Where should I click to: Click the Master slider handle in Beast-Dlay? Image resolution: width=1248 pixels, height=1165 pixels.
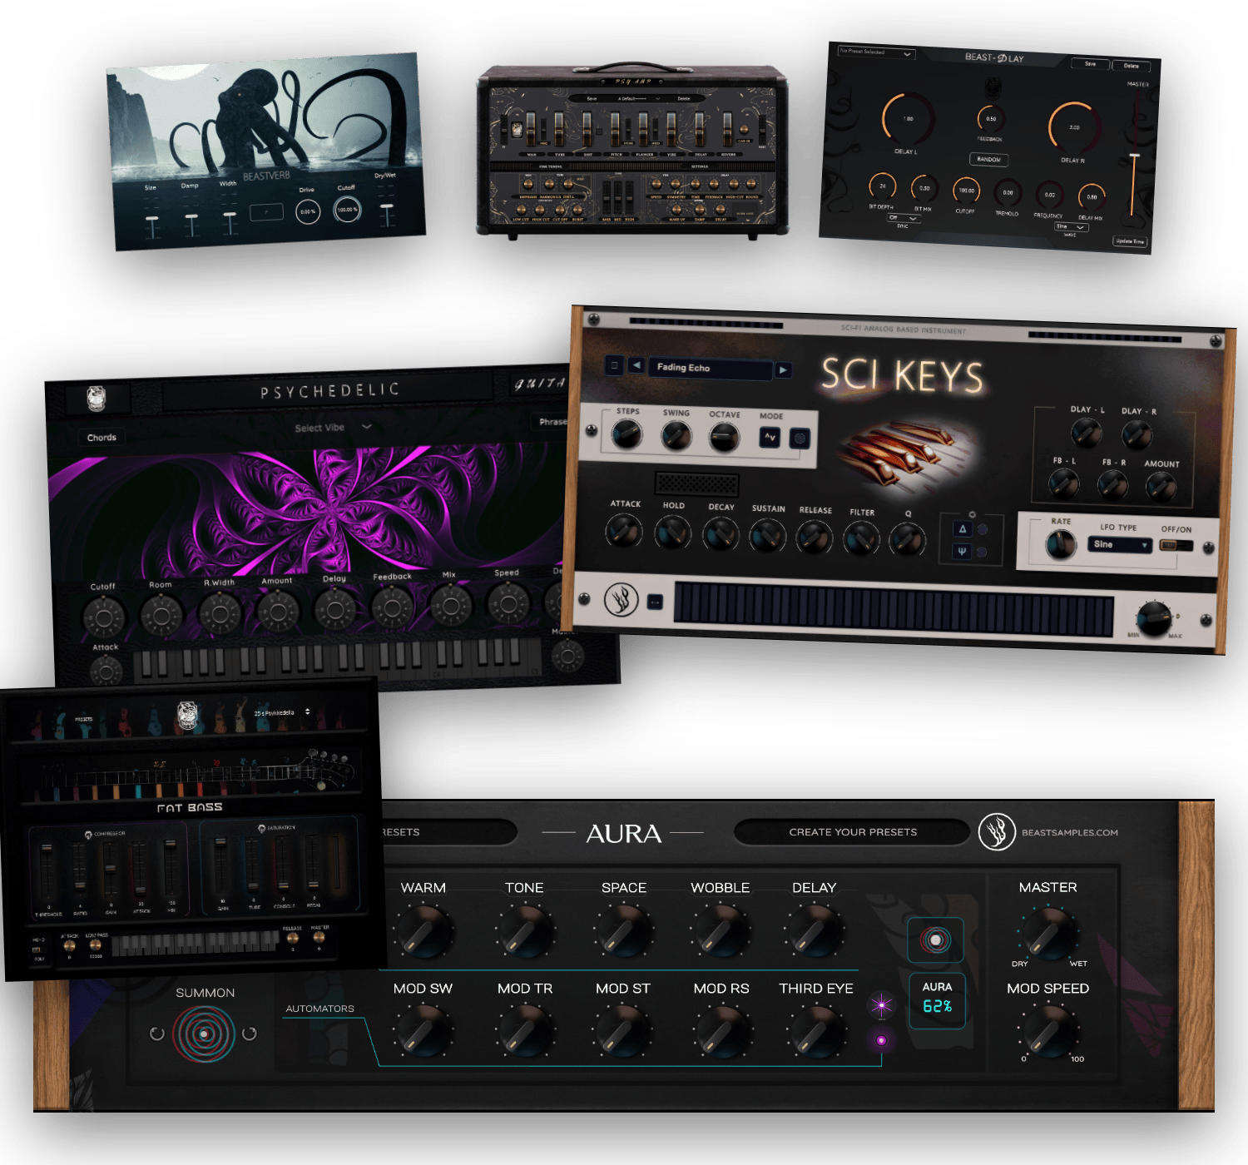[x=1134, y=156]
